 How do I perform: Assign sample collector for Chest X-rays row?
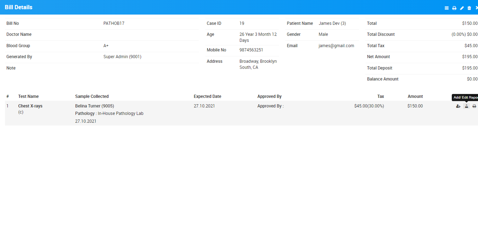coord(458,106)
